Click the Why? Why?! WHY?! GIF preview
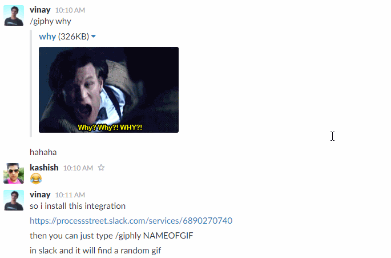Viewport: 391px width, 258px height. click(108, 90)
